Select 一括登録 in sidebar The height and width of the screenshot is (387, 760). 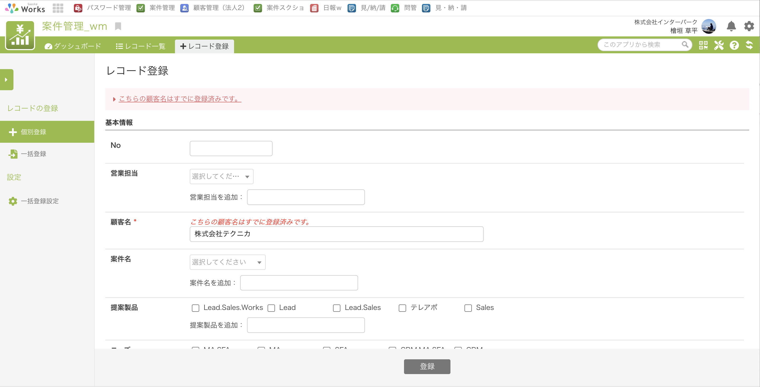click(47, 154)
